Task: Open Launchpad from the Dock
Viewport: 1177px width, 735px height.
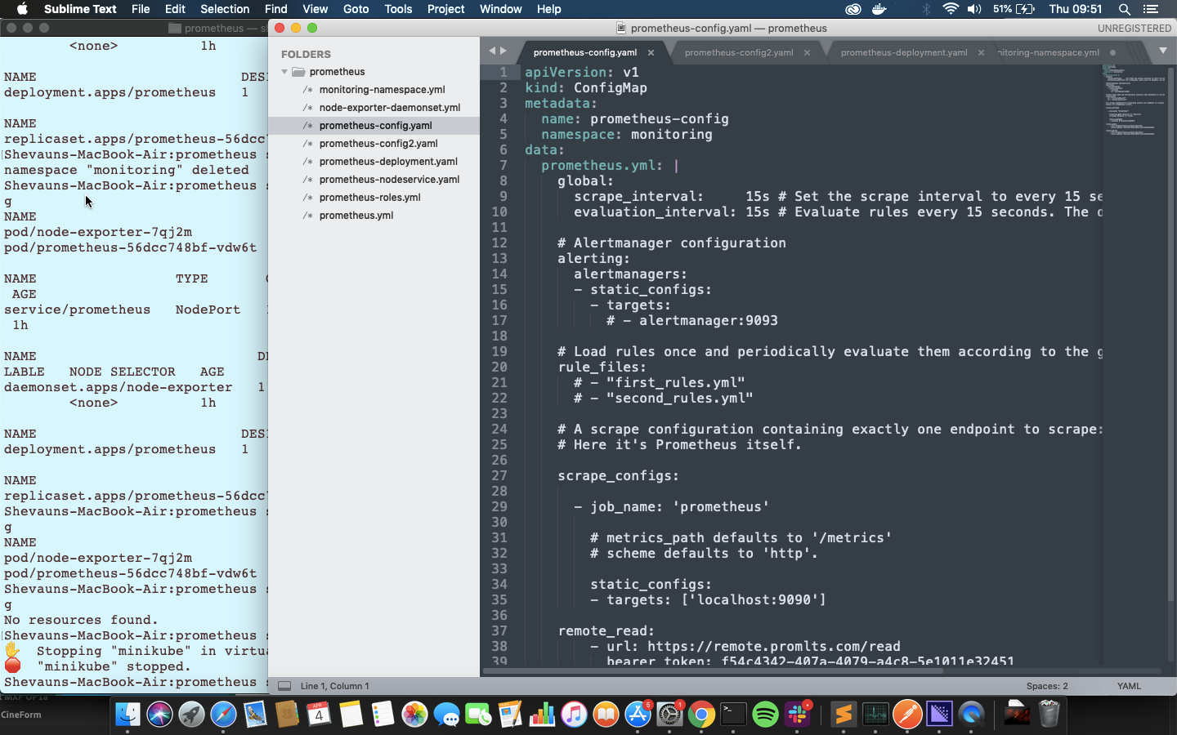Action: coord(191,714)
